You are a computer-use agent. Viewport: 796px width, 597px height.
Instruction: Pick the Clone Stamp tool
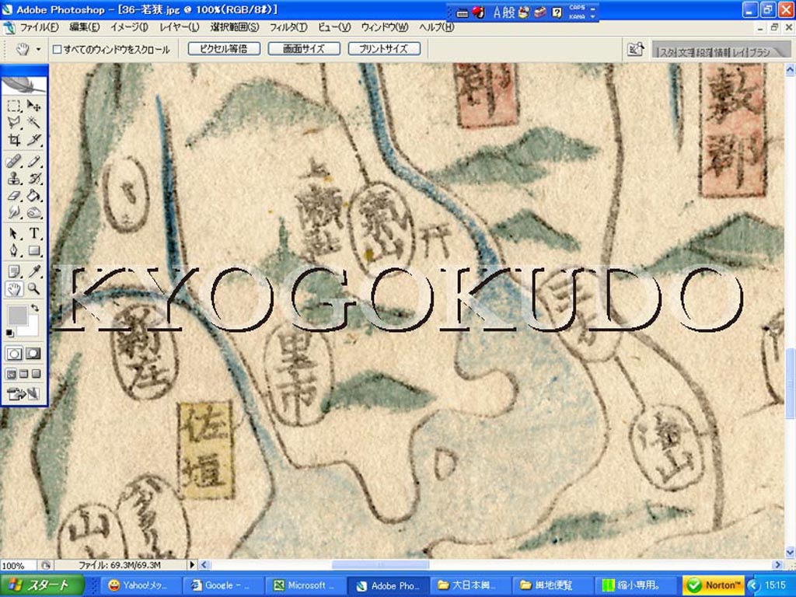click(x=14, y=178)
